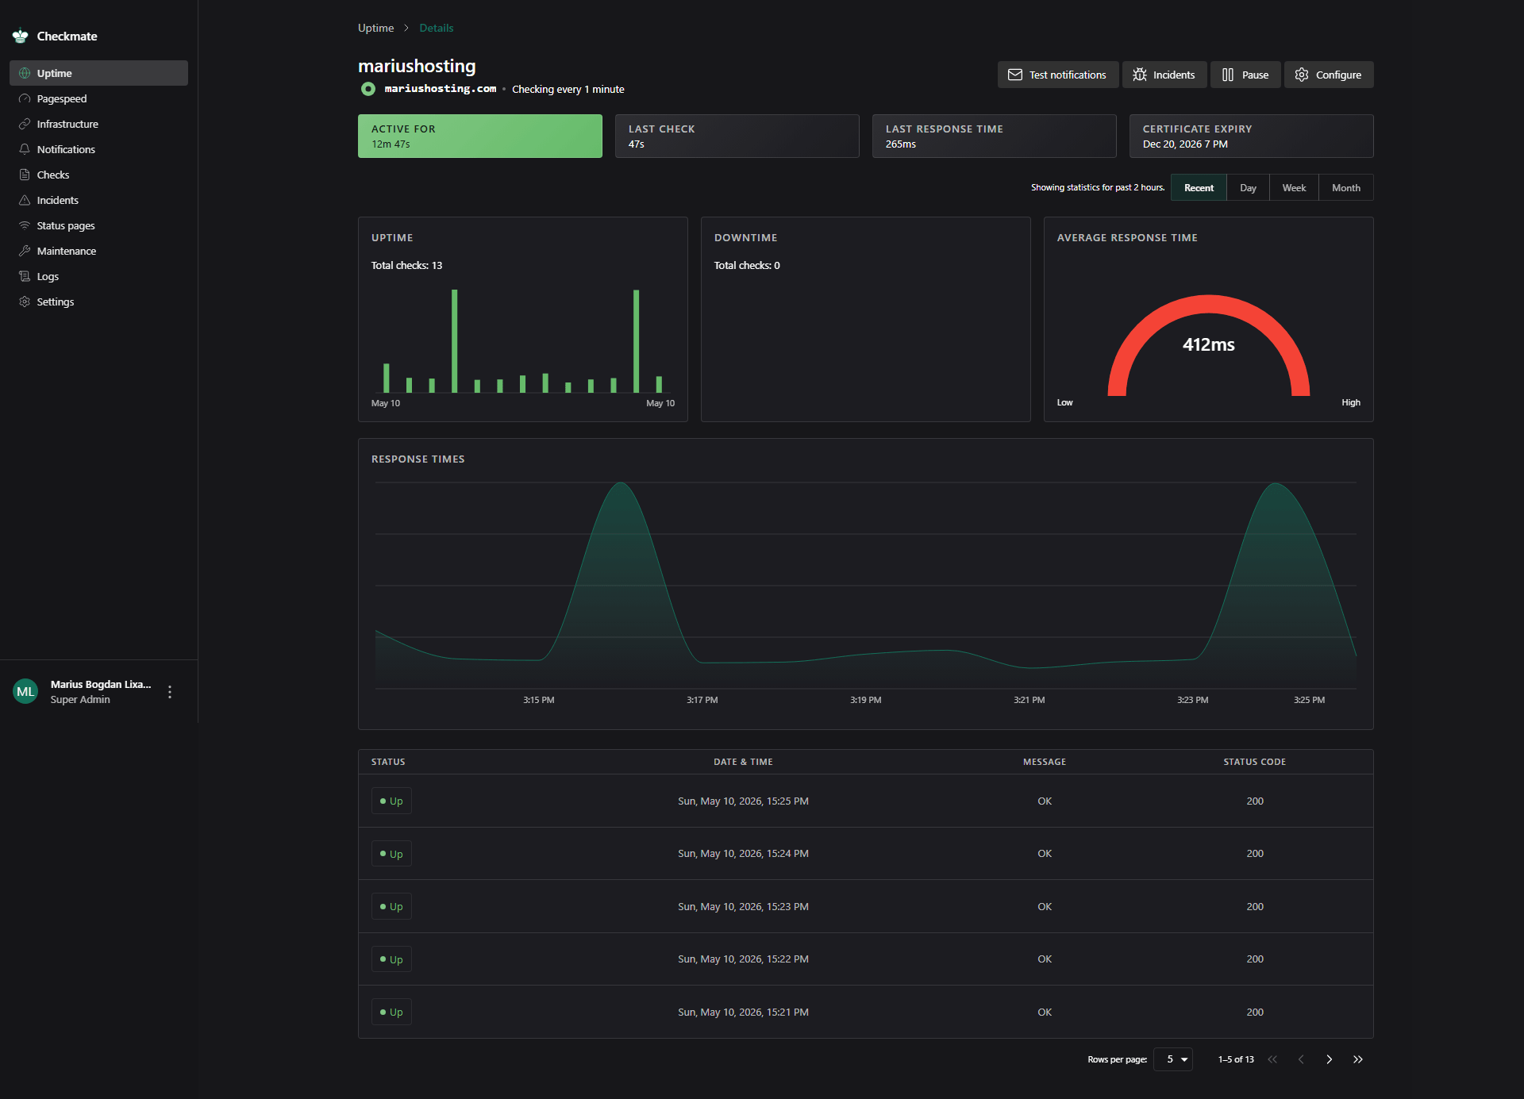Click the 3:17 PM axis label
This screenshot has height=1099, width=1524.
702,700
